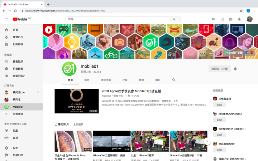Click the 已訂閱 subscribed button
This screenshot has height=161, width=258.
click(220, 69)
